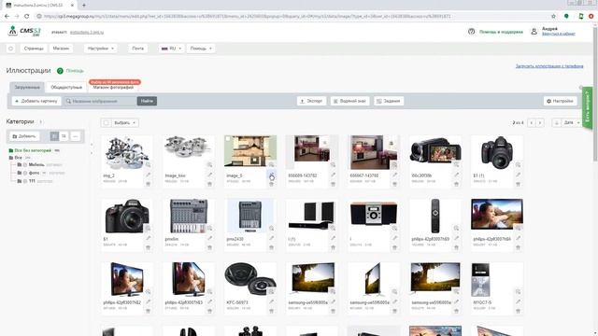Viewport: 598px width, 336px height.
Task: Switch categories to list view icon
Action: pyautogui.click(x=64, y=136)
